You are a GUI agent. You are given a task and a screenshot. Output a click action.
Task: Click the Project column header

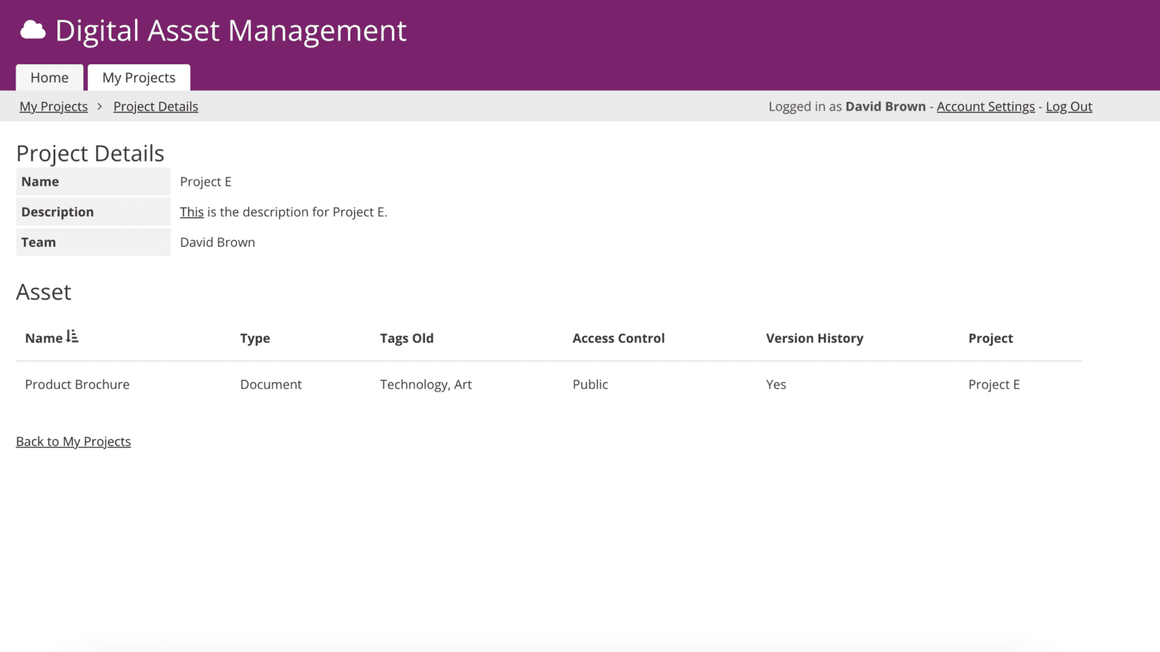tap(991, 338)
